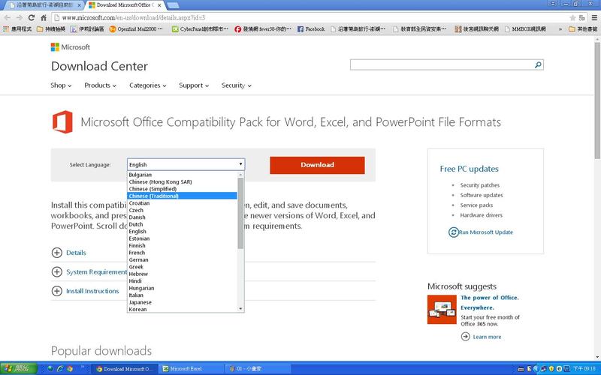This screenshot has height=375, width=601.
Task: Click the Microsoft logo
Action: (71, 47)
